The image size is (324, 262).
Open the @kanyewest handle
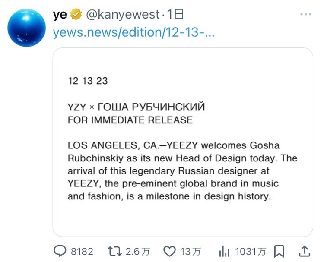pyautogui.click(x=123, y=15)
